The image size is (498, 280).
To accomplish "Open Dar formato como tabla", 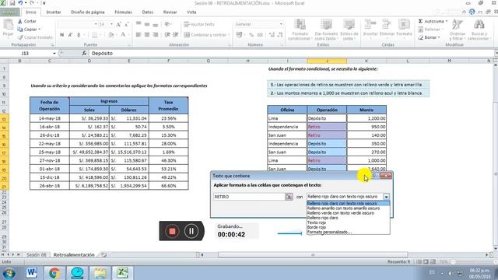I will 326,30.
